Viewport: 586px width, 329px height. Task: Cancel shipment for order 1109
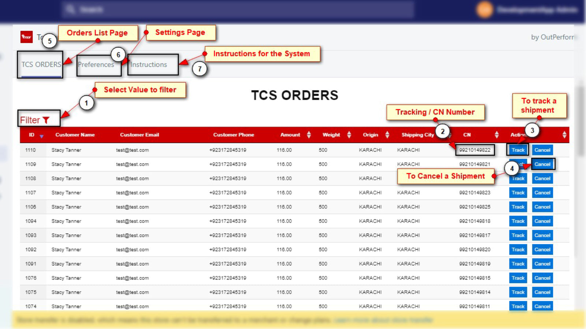542,164
